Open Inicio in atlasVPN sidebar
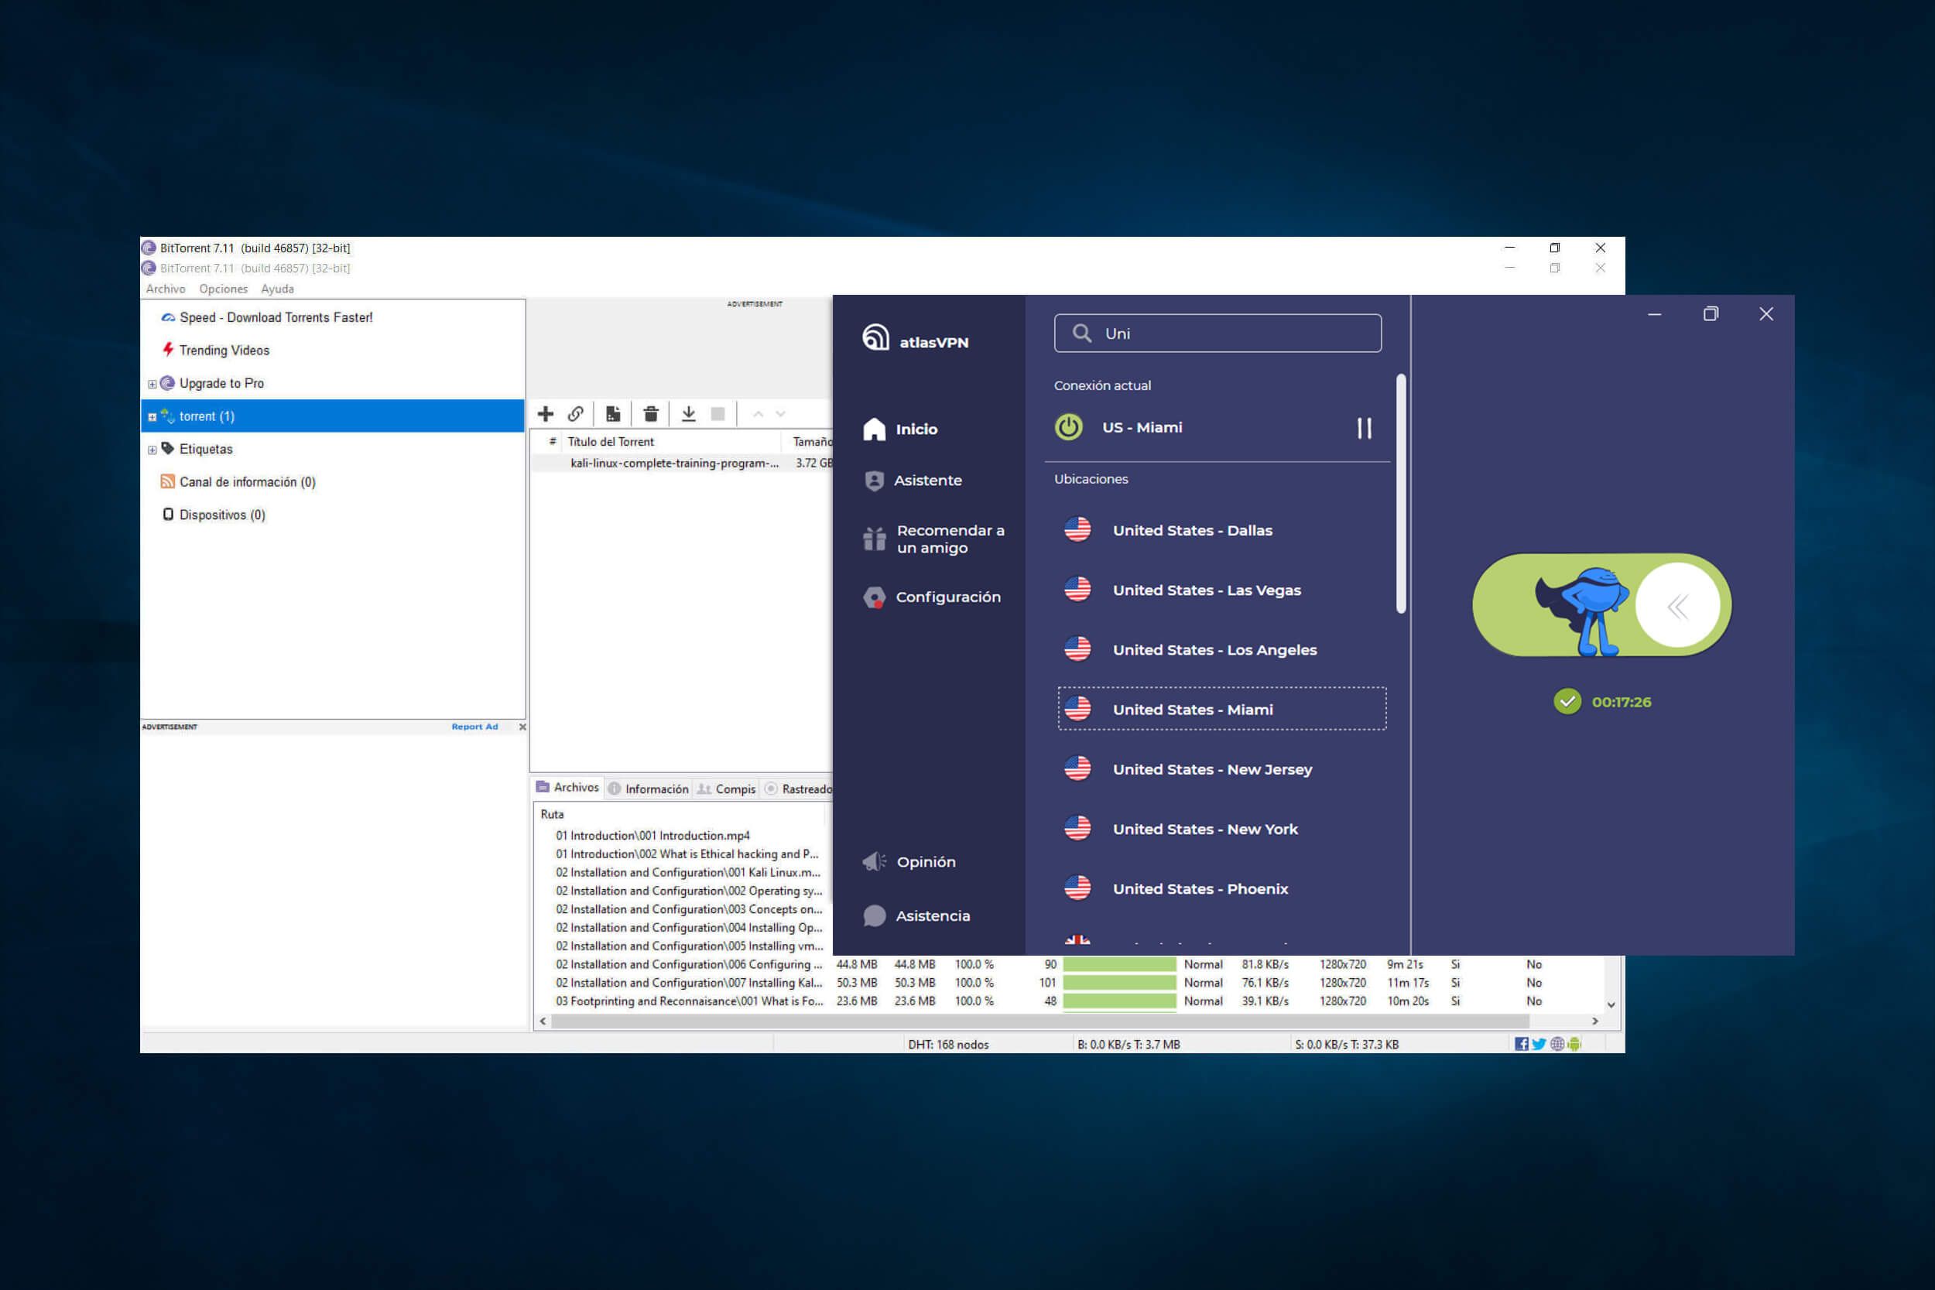Screen dimensions: 1935x1290 coord(901,429)
